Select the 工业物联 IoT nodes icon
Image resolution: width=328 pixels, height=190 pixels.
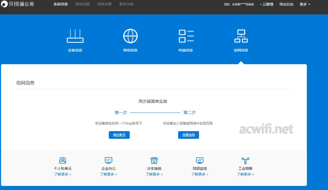(x=245, y=160)
